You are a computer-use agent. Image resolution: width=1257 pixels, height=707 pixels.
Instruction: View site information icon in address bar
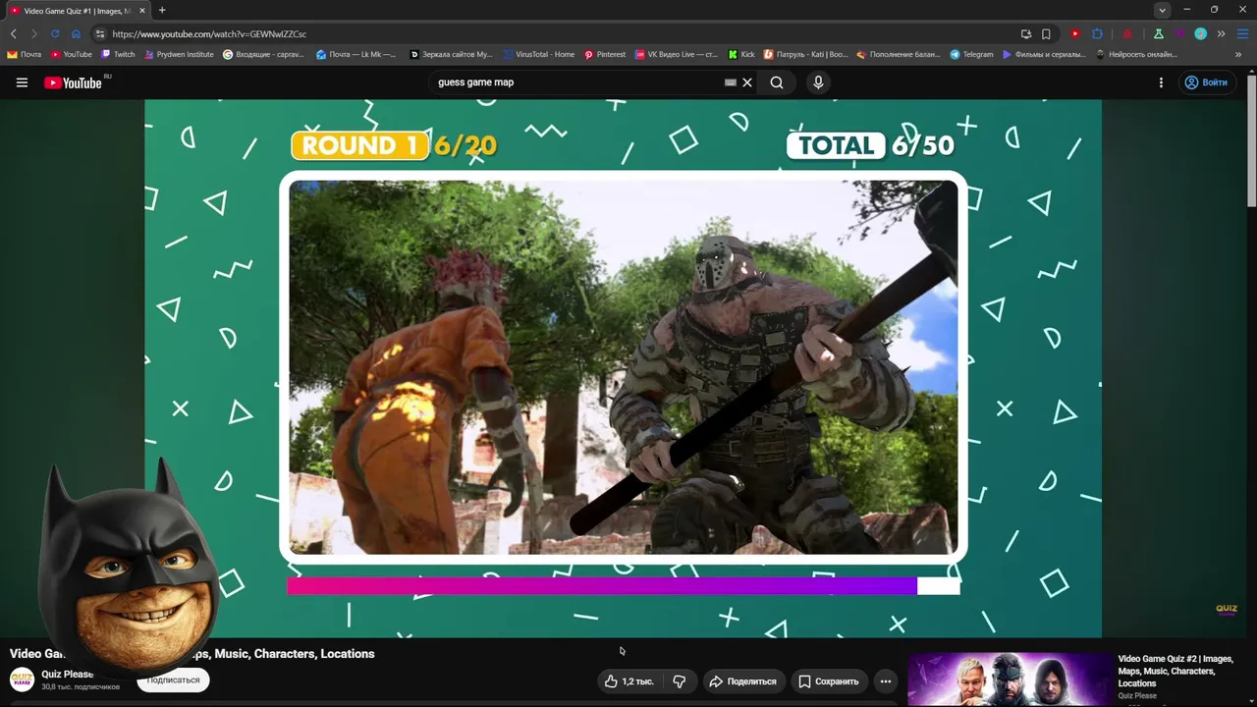coord(100,33)
